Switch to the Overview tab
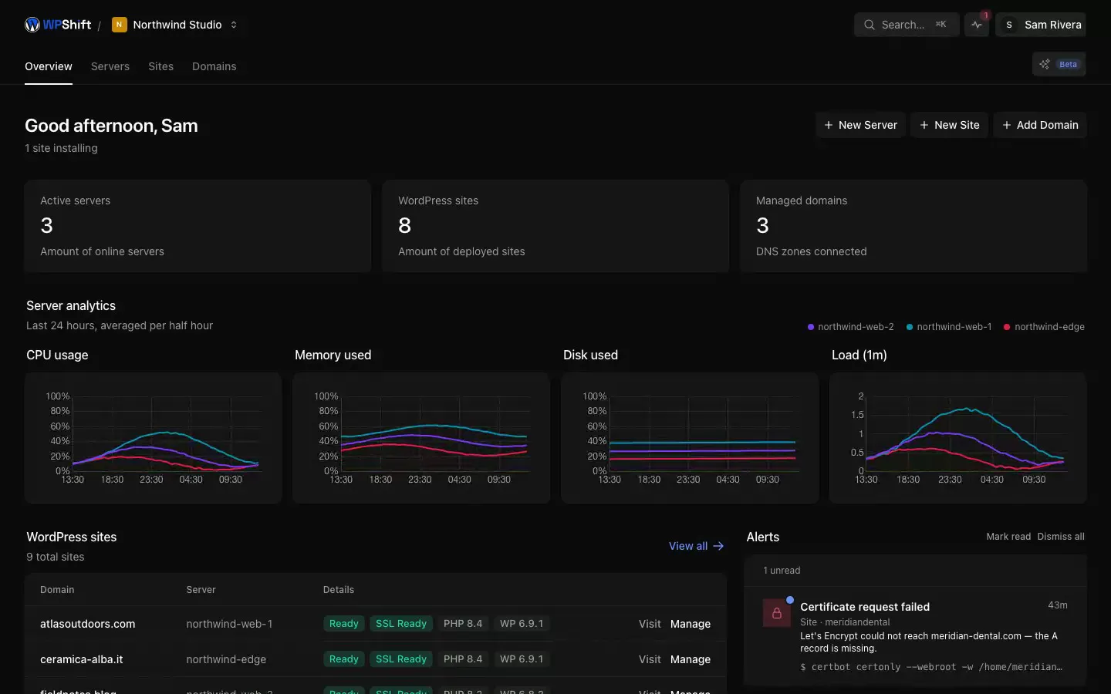Image resolution: width=1111 pixels, height=694 pixels. click(49, 66)
